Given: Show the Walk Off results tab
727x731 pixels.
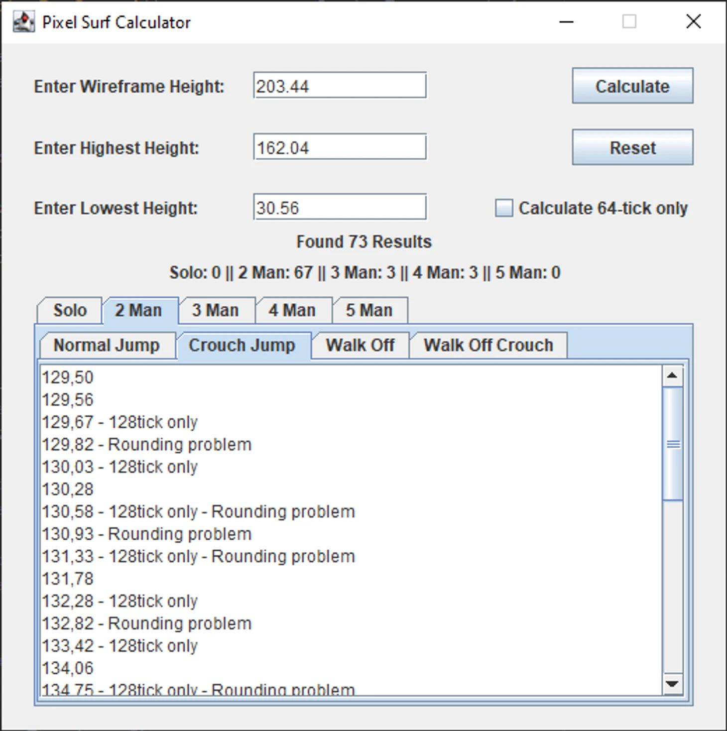Looking at the screenshot, I should click(x=360, y=346).
